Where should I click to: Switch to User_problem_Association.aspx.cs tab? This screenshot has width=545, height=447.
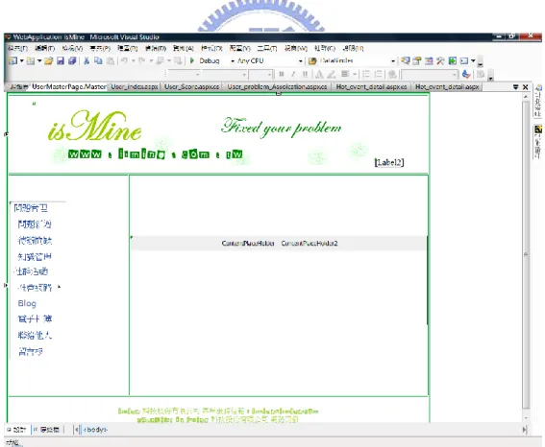click(x=277, y=86)
